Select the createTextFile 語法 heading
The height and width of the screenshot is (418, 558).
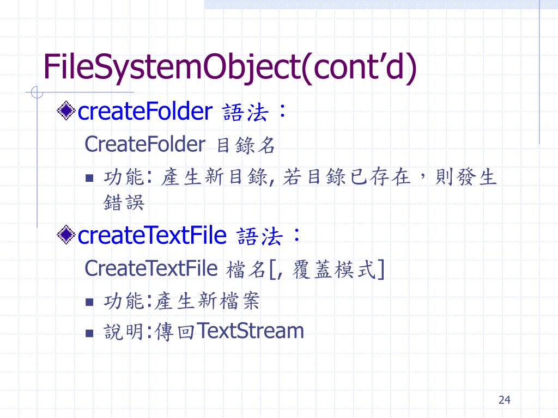pos(189,235)
